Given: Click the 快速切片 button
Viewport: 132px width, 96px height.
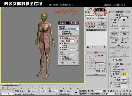Looking at the screenshot, I should tap(115, 34).
